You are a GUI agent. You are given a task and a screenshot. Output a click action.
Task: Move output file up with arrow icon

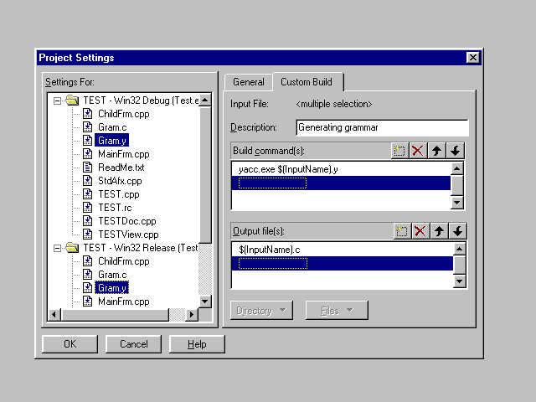[x=438, y=231]
